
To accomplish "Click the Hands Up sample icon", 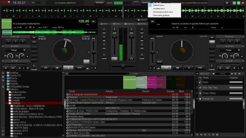I will (200, 99).
